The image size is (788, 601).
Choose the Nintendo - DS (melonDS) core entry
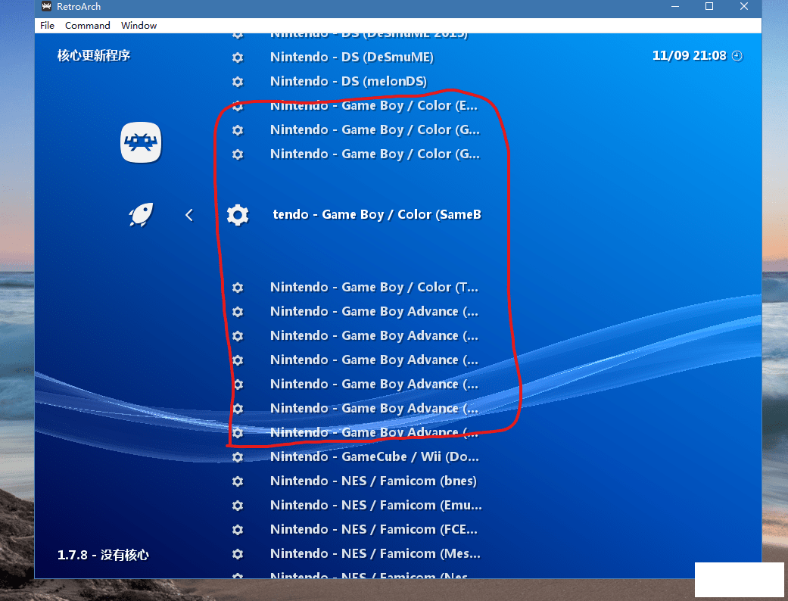point(348,82)
